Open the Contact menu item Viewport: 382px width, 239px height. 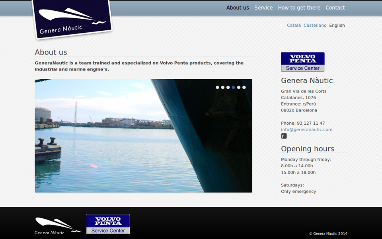tap(335, 8)
